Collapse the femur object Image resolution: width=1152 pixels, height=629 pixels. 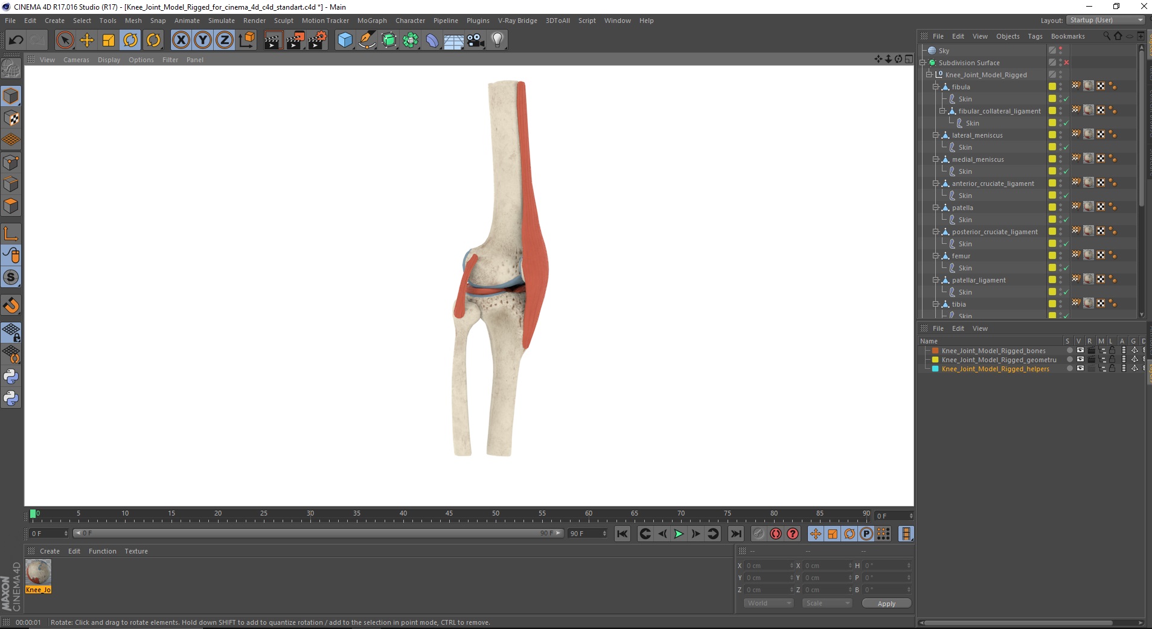[936, 256]
